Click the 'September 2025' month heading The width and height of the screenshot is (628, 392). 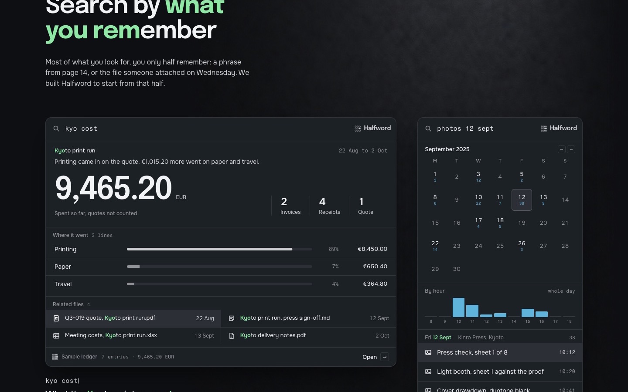(447, 149)
